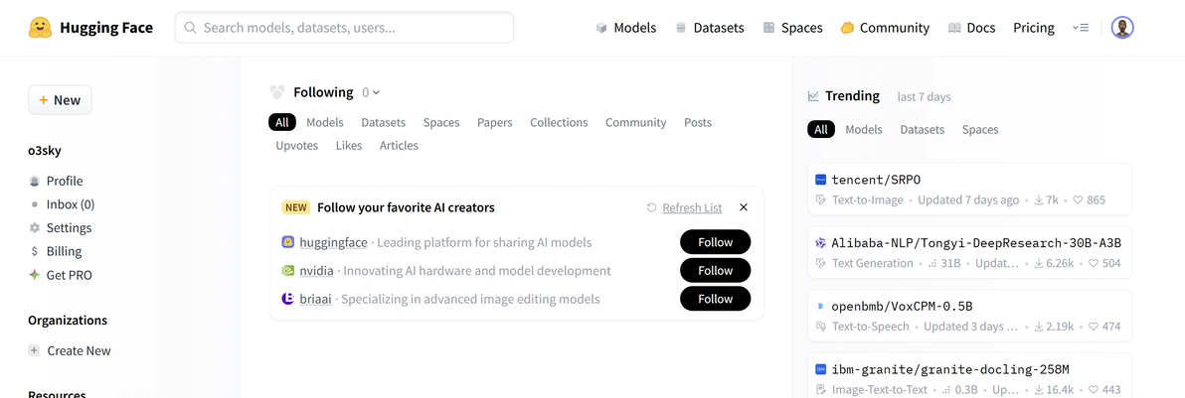Click the Text-to-Speech task icon
This screenshot has width=1185, height=398.
click(x=821, y=327)
